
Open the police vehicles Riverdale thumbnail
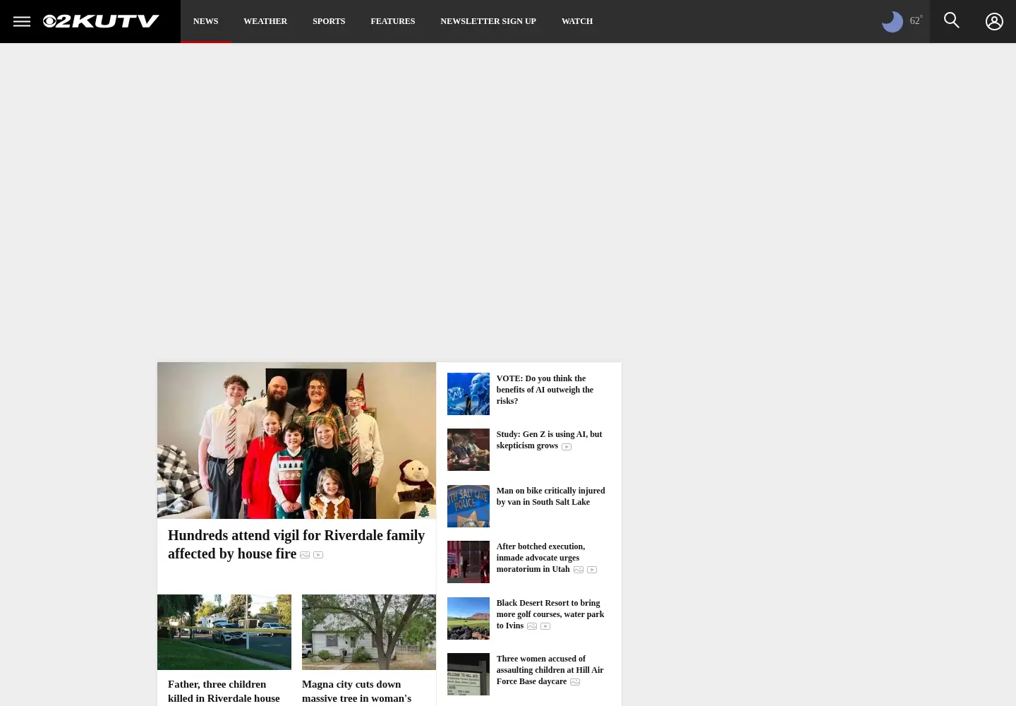(224, 632)
